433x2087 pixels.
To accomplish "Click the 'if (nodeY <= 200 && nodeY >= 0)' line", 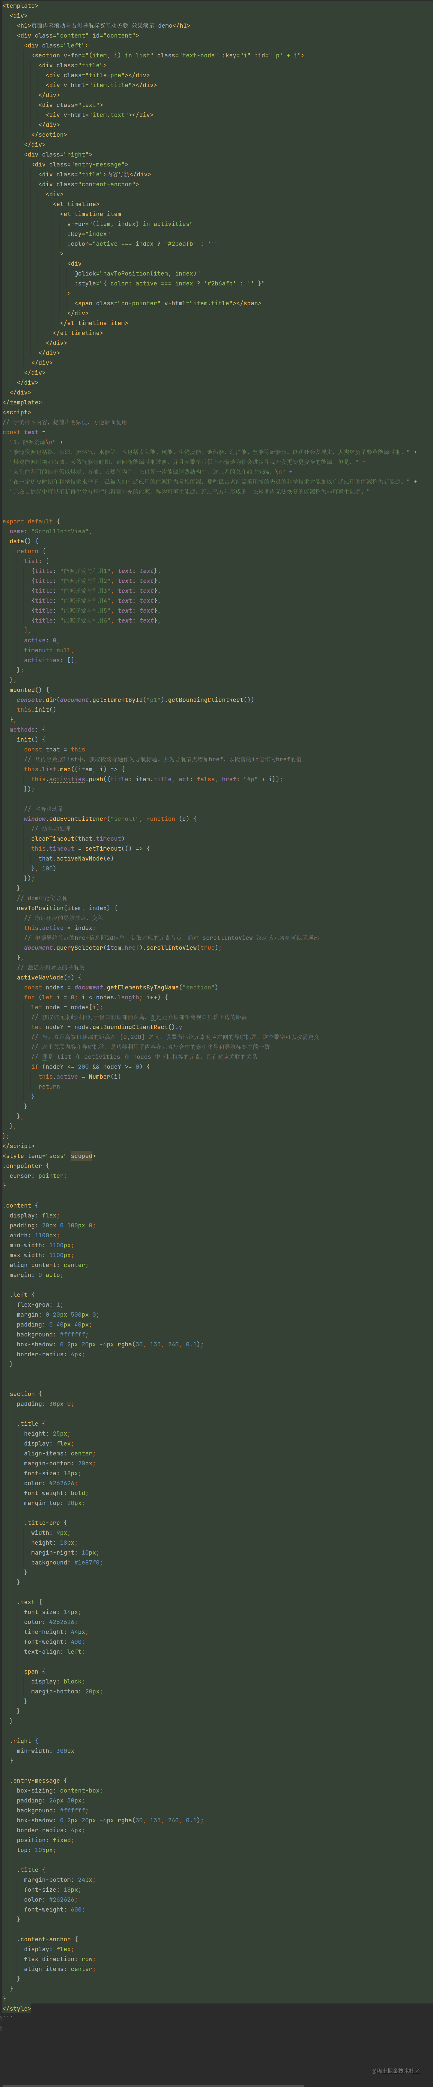I will point(91,1067).
